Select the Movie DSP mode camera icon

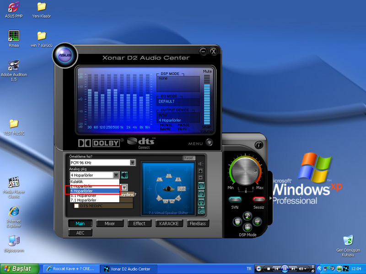tap(237, 221)
